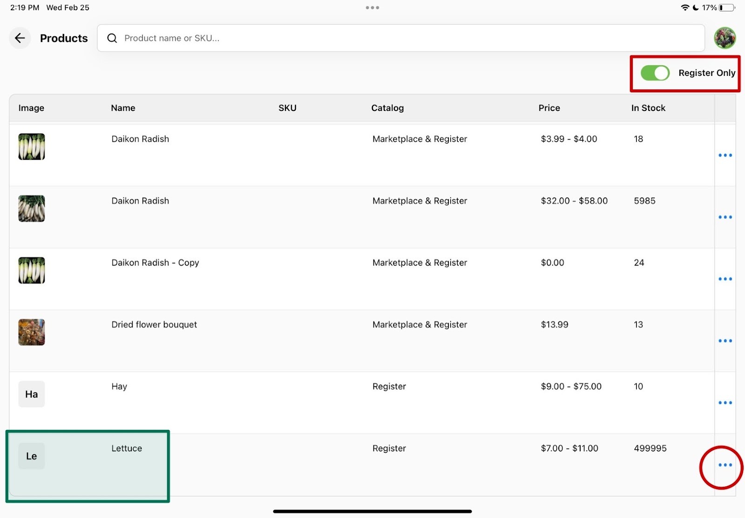Tap the Daikon Radish - Copy thumbnail image
The height and width of the screenshot is (518, 745).
32,270
